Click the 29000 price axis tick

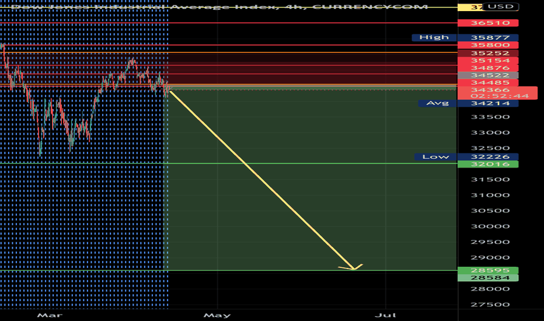point(490,257)
